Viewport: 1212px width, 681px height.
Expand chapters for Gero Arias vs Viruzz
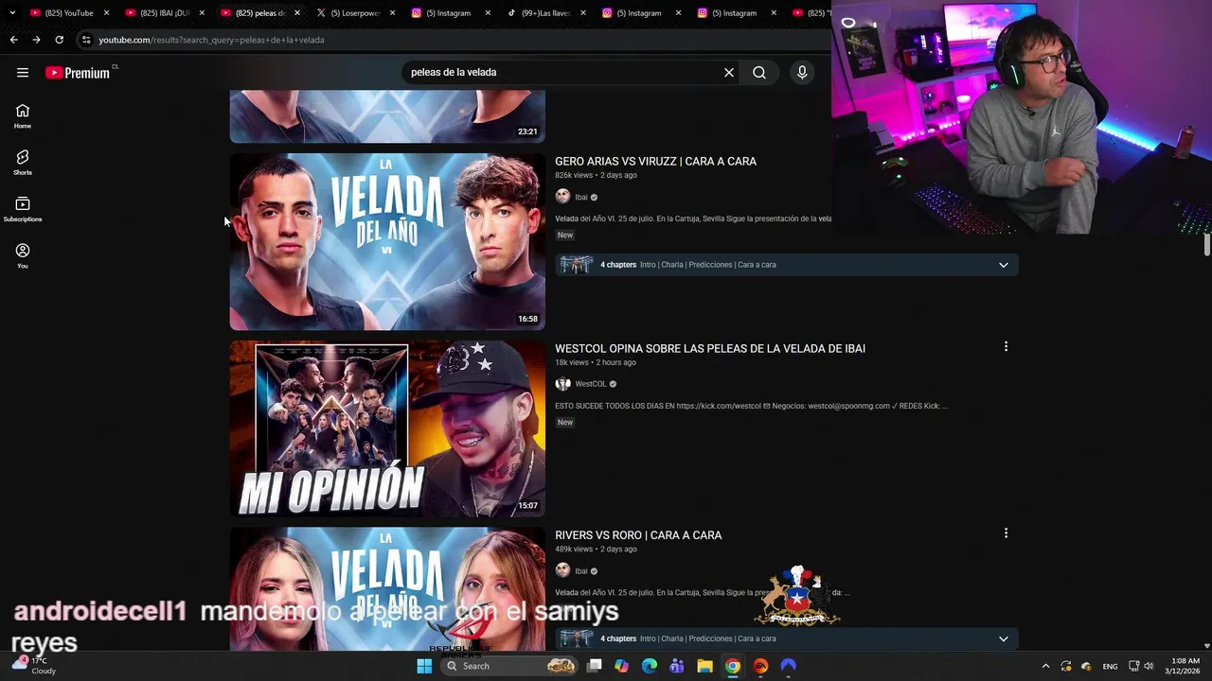(1003, 265)
